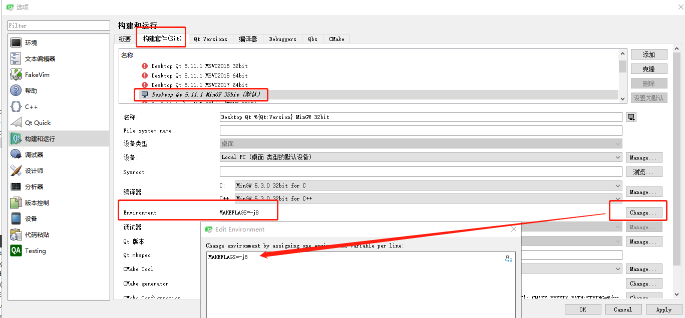This screenshot has width=685, height=318.
Task: Switch to the 概要 tab
Action: [x=125, y=39]
